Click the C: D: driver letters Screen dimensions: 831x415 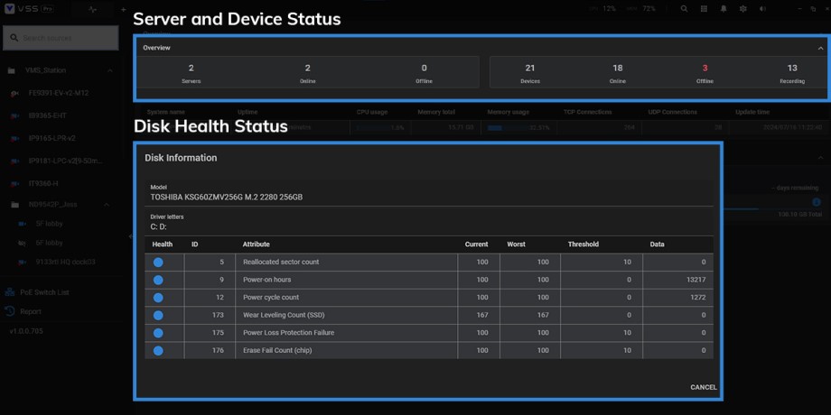158,227
